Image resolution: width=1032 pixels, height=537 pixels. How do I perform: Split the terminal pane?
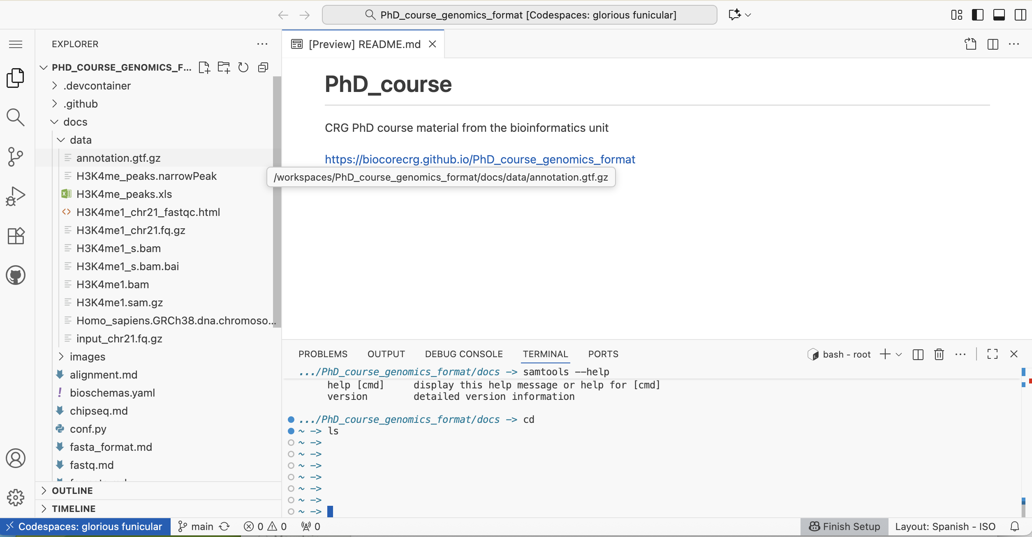point(918,354)
